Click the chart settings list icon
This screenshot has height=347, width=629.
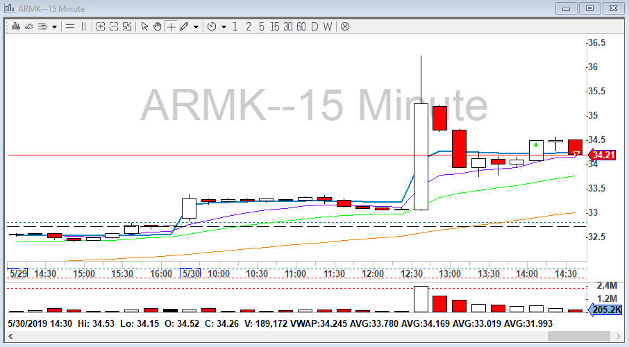coord(42,26)
